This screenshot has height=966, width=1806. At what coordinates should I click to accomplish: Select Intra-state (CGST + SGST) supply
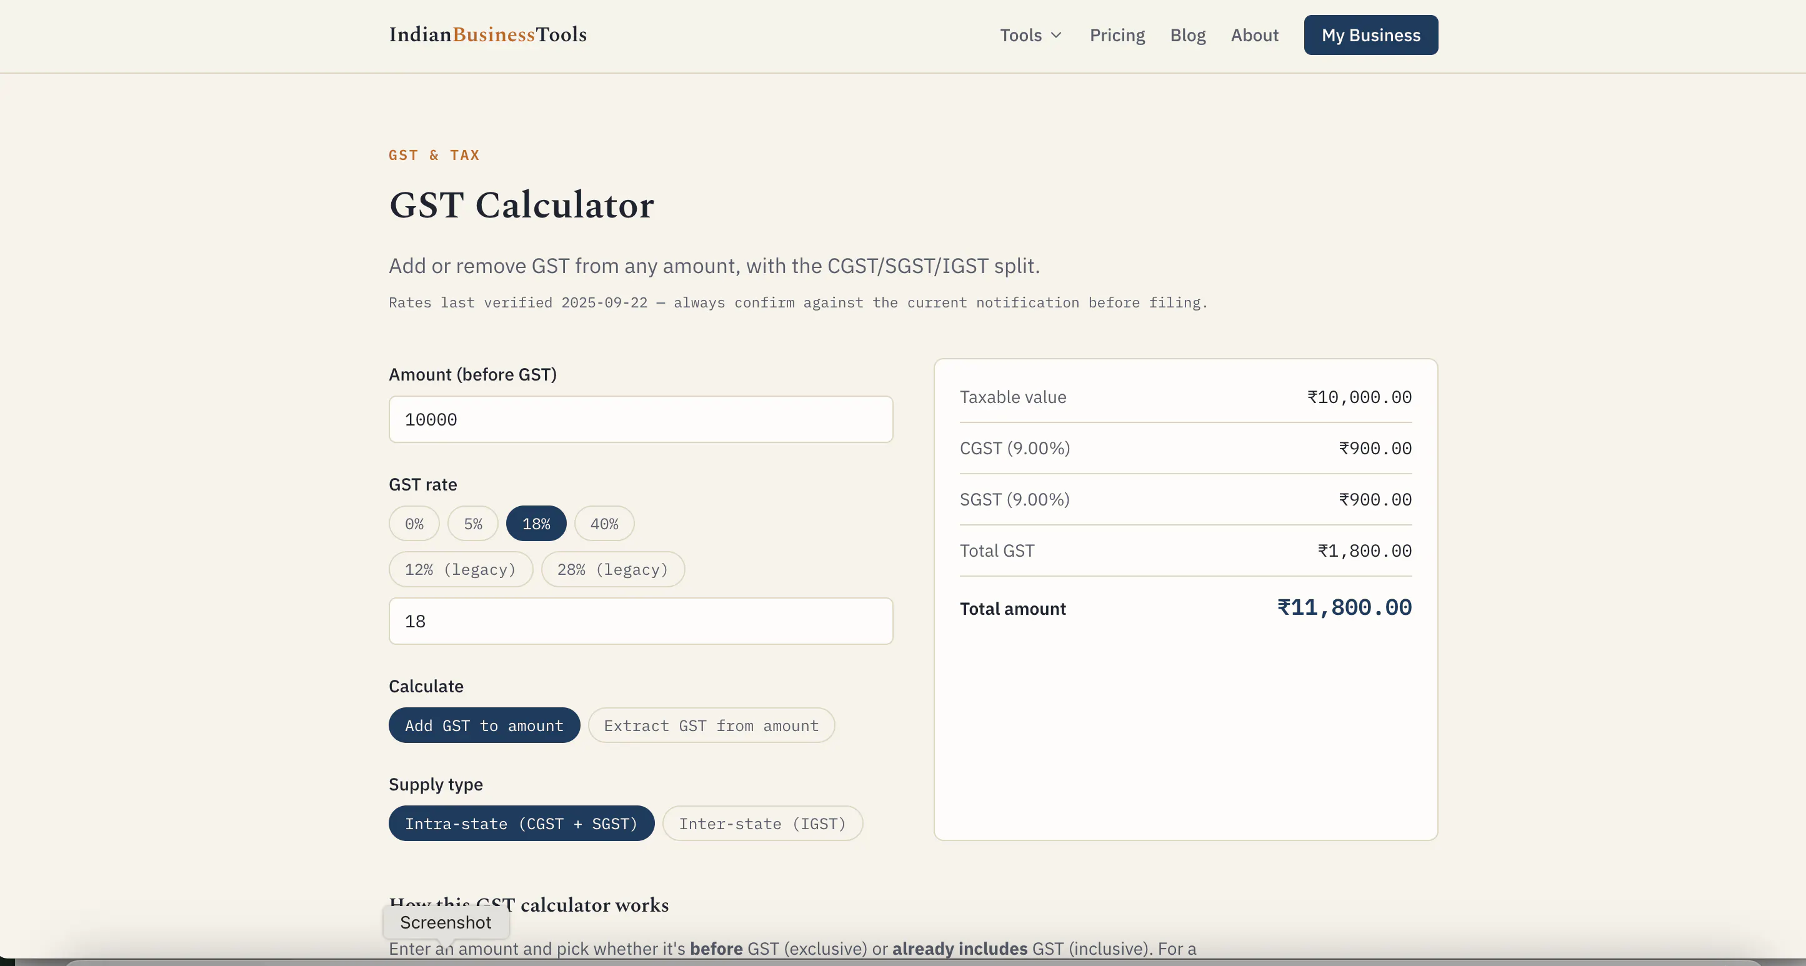pos(522,824)
